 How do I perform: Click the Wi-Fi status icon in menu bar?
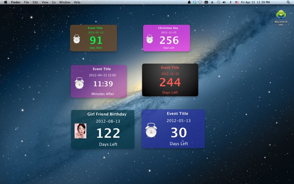[x=200, y=2]
